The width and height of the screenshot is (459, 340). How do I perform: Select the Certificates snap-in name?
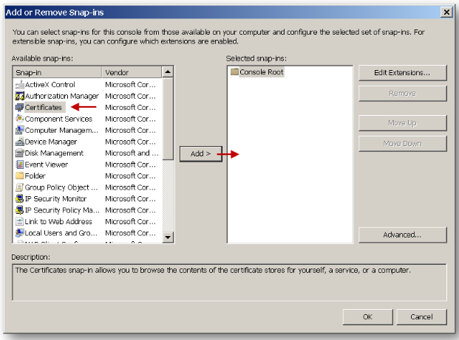pyautogui.click(x=44, y=108)
